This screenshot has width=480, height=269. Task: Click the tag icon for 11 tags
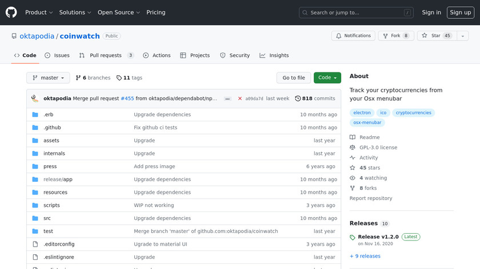tap(119, 78)
